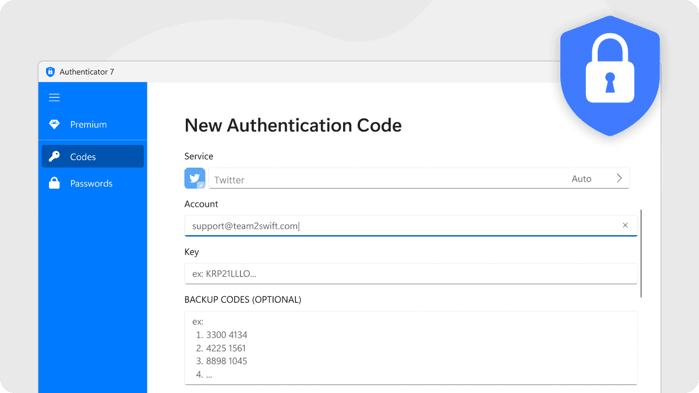Click the Authenticator 7 window title text

(x=87, y=72)
